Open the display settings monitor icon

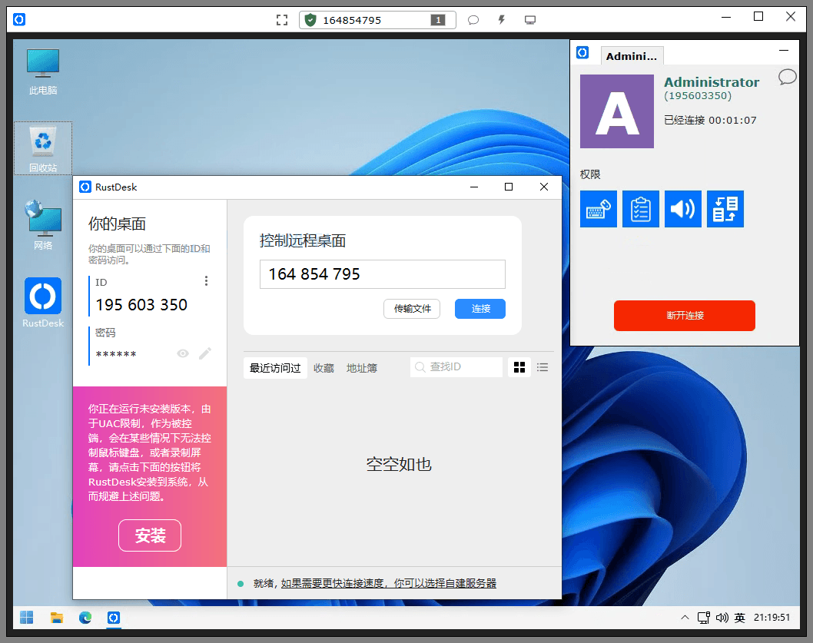click(x=529, y=19)
